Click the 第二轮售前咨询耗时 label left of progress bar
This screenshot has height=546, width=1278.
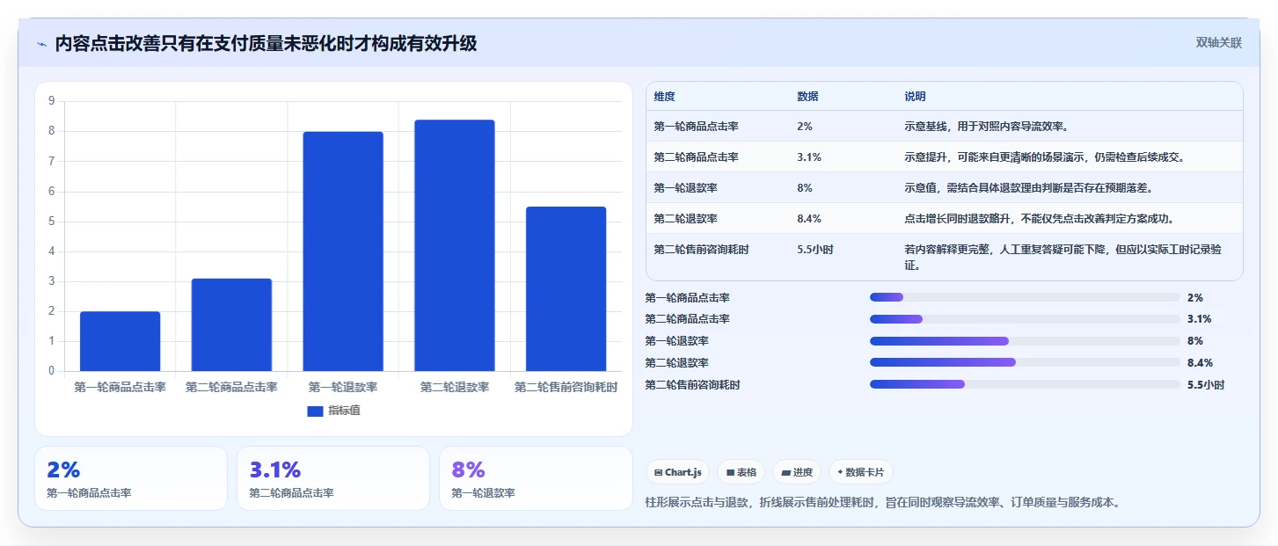693,384
